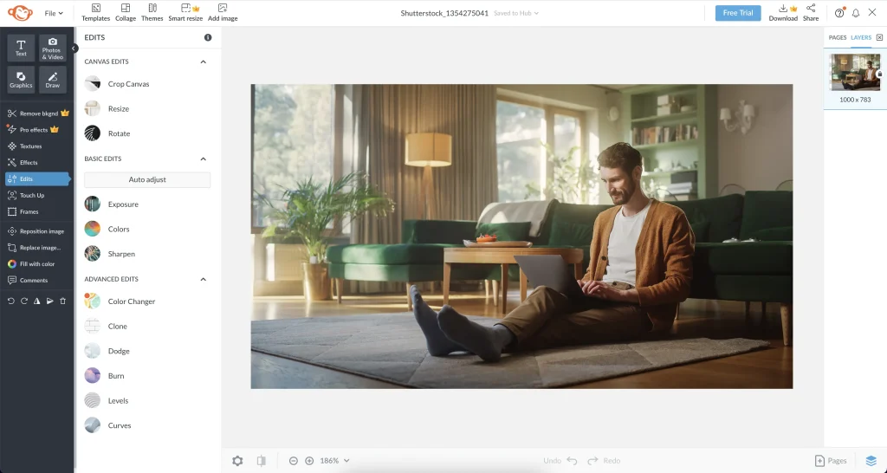Click the Collage icon in top toolbar

coord(126,12)
